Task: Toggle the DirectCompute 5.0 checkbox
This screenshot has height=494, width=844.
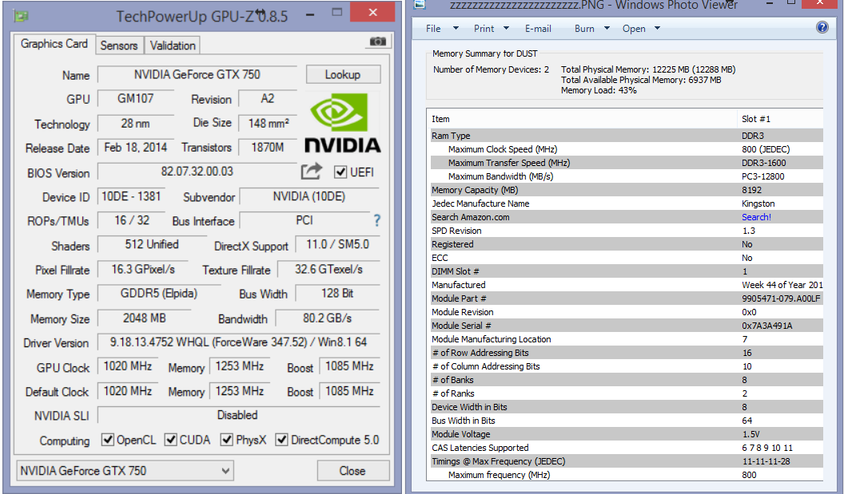Action: click(x=281, y=440)
